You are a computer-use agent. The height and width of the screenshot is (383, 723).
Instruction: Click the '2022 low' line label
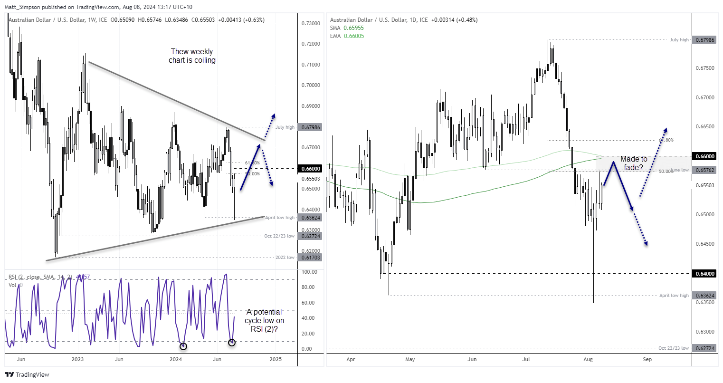pos(285,258)
